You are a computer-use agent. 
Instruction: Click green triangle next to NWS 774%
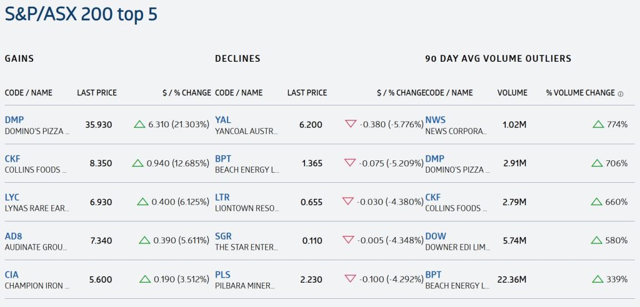pos(598,124)
